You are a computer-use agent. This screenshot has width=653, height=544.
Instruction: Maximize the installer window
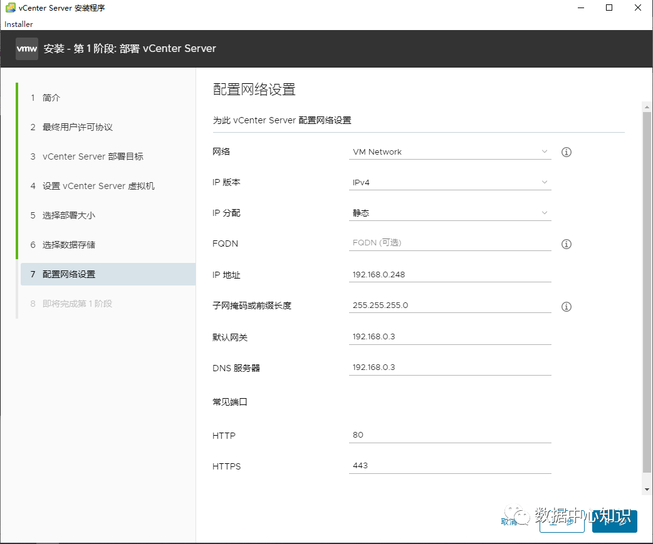click(x=609, y=8)
